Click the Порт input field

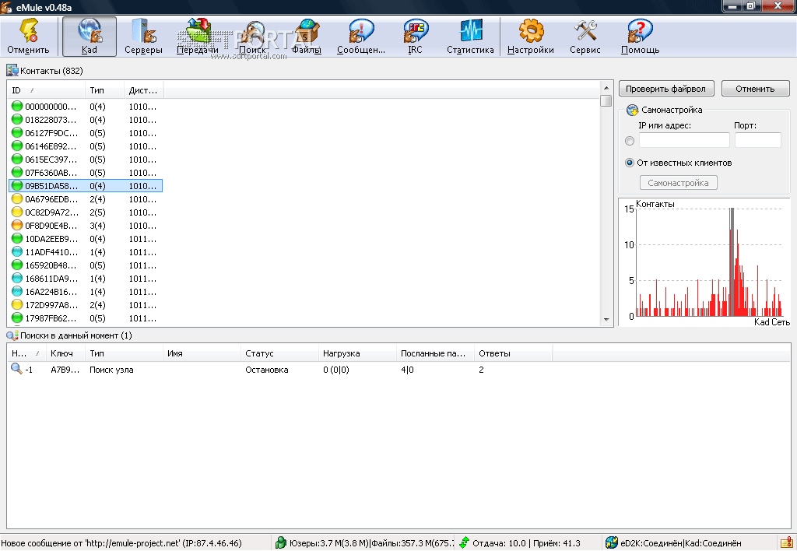pos(757,140)
